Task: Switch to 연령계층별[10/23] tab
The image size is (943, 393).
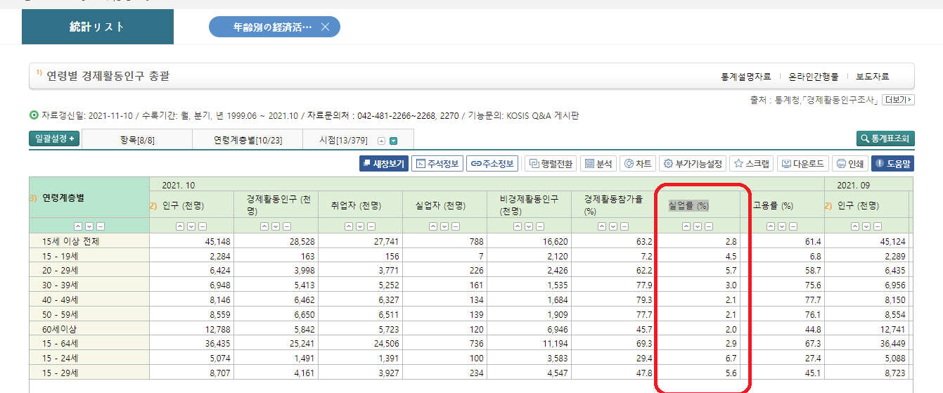Action: 248,140
